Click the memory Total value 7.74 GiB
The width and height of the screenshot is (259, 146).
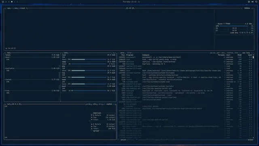point(55,55)
